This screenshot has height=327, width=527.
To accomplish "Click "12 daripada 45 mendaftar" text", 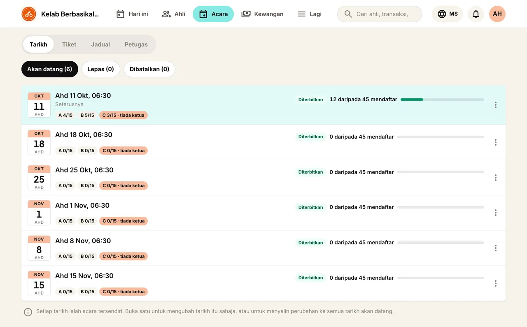I will click(364, 99).
